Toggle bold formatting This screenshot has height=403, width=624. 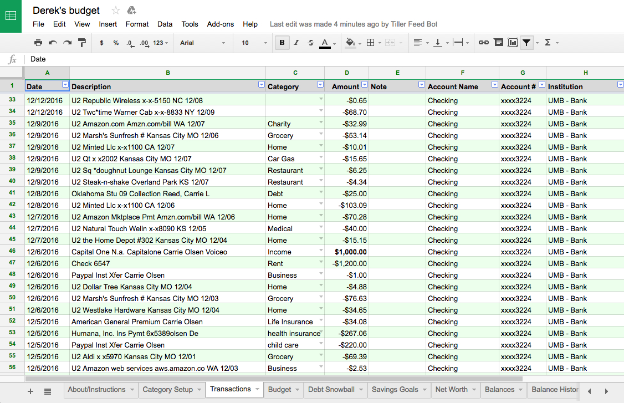(282, 42)
